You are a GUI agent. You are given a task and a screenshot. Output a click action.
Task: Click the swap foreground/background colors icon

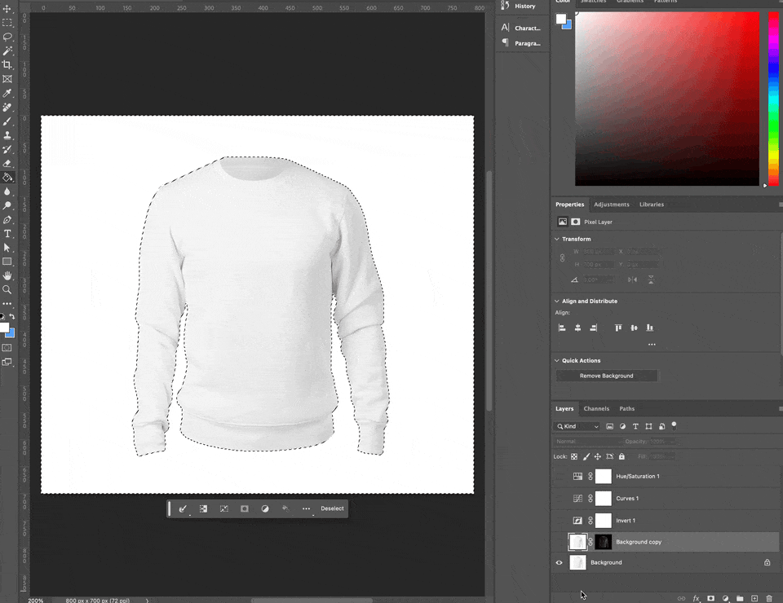pyautogui.click(x=12, y=316)
